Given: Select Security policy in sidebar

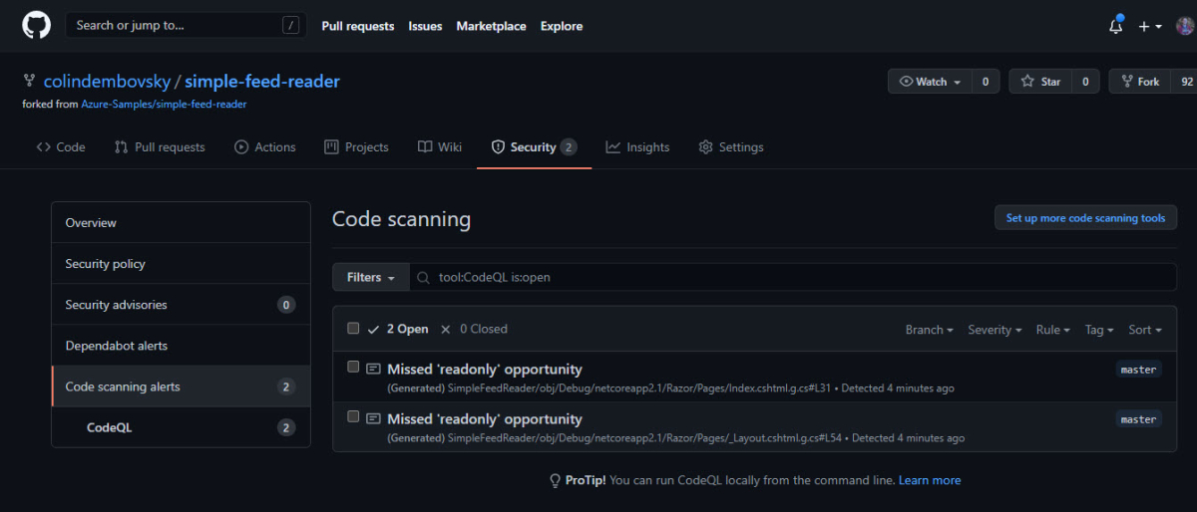Looking at the screenshot, I should [181, 264].
